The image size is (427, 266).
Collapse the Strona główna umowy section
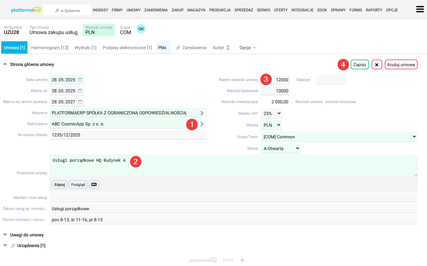coord(28,64)
